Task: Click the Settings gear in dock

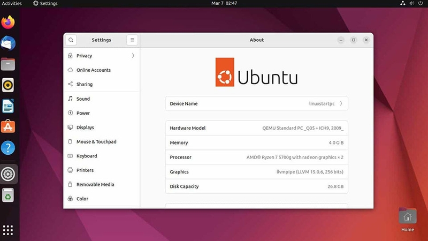Action: 8,174
